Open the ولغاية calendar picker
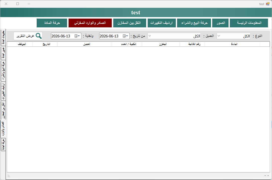 coord(77,36)
